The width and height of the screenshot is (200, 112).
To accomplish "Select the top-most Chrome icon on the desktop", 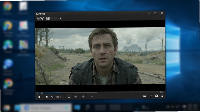I will tap(7, 6).
